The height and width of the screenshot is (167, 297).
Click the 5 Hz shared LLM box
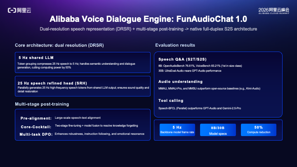(x=82, y=63)
